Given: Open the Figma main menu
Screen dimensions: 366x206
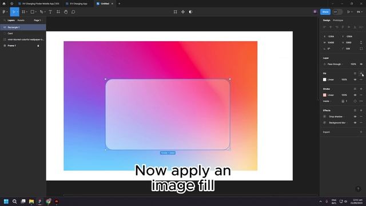Looking at the screenshot, I should (5, 12).
